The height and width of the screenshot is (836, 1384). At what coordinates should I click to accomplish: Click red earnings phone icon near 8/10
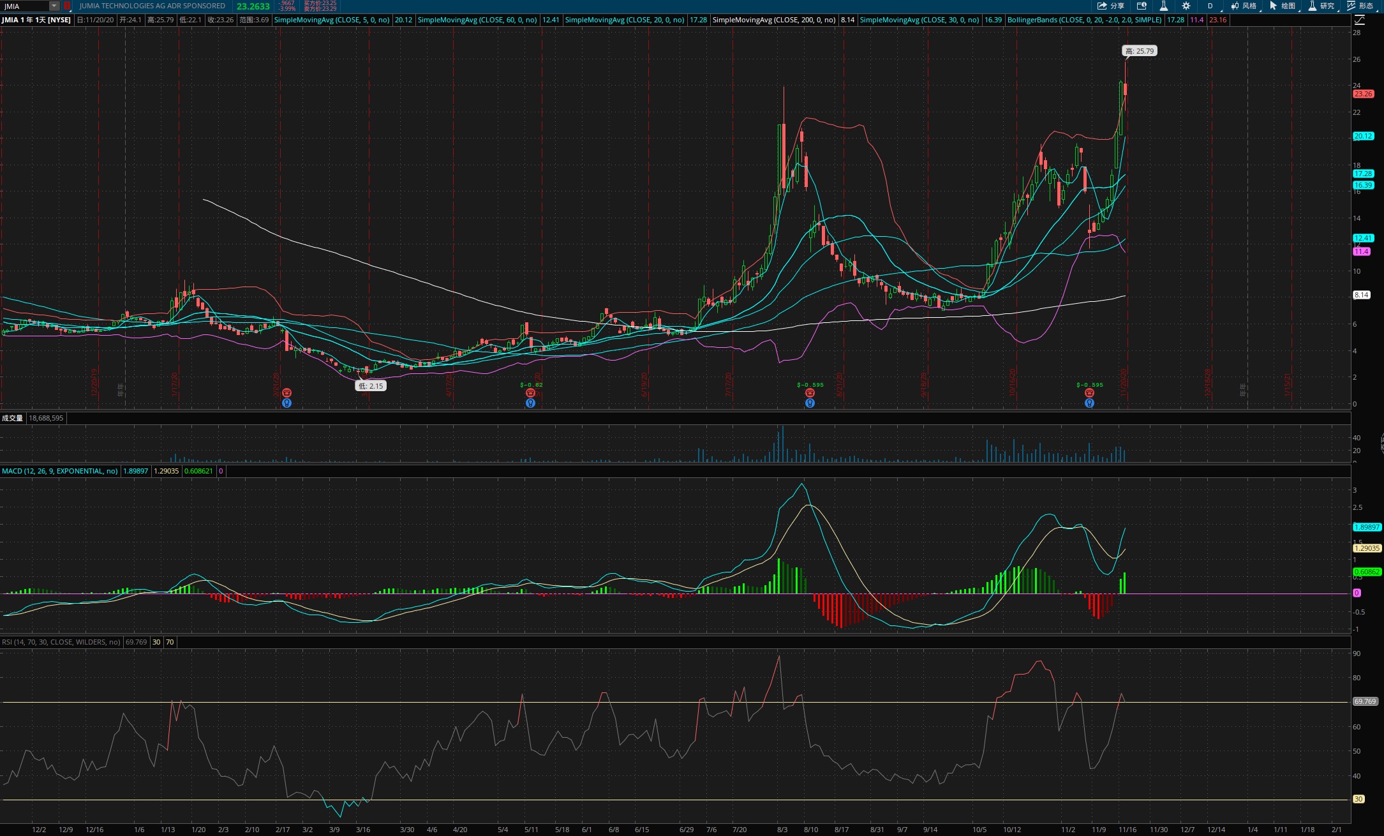coord(810,393)
